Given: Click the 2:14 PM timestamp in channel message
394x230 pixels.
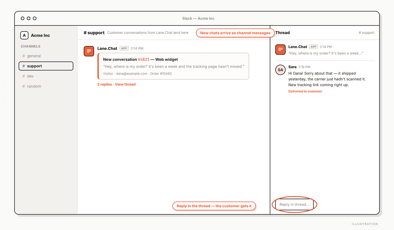Looking at the screenshot, I should pyautogui.click(x=137, y=48).
